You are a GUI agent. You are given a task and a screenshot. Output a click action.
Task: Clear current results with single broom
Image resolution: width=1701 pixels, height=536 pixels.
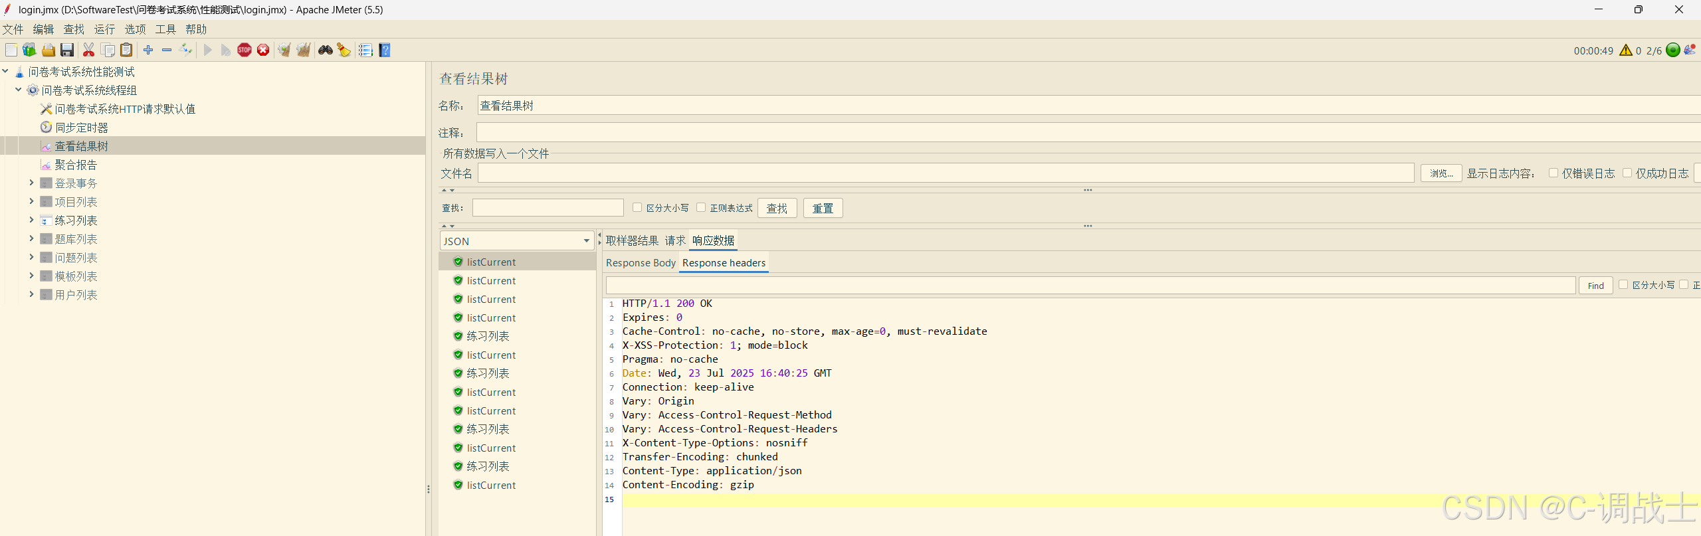[284, 50]
